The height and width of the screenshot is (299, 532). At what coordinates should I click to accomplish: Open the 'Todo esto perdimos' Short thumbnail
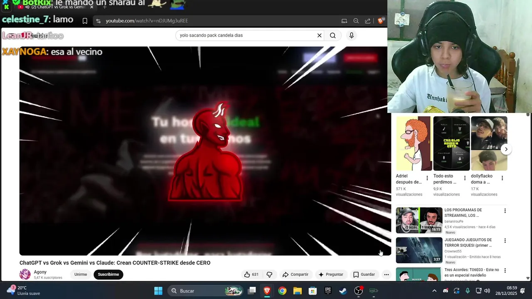(451, 143)
